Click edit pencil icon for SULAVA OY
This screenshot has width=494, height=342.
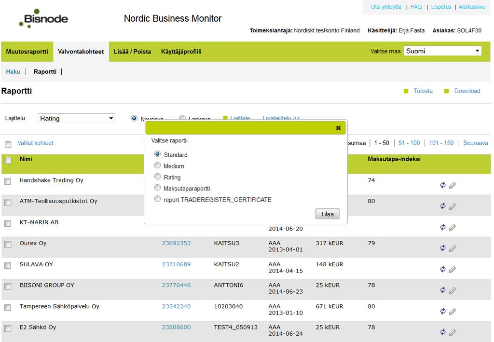[x=453, y=269]
